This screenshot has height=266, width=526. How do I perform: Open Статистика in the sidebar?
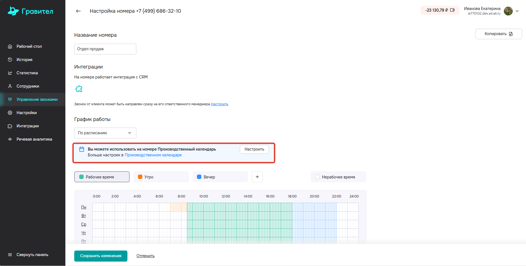coord(27,73)
